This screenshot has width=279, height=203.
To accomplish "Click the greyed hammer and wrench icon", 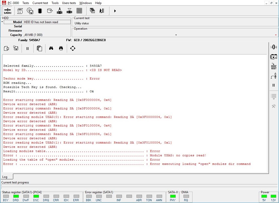I will (274, 106).
